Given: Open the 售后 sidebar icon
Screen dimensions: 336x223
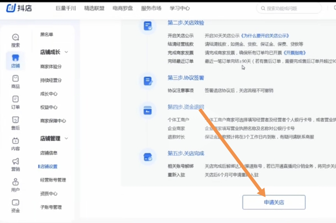Looking at the screenshot, I should click(15, 120).
